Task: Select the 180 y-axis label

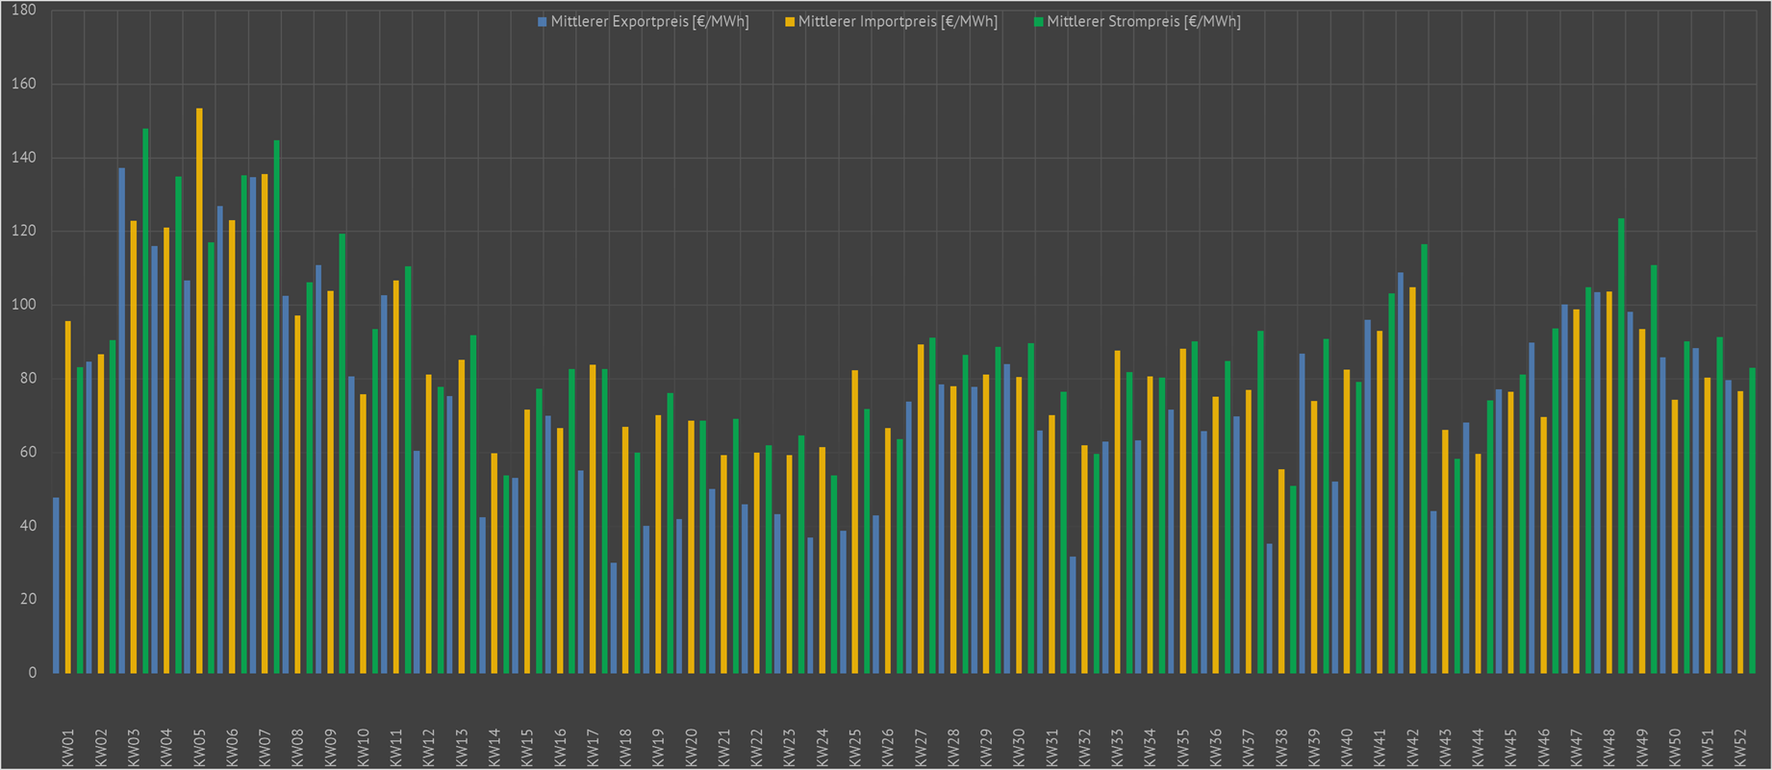Action: pos(24,11)
